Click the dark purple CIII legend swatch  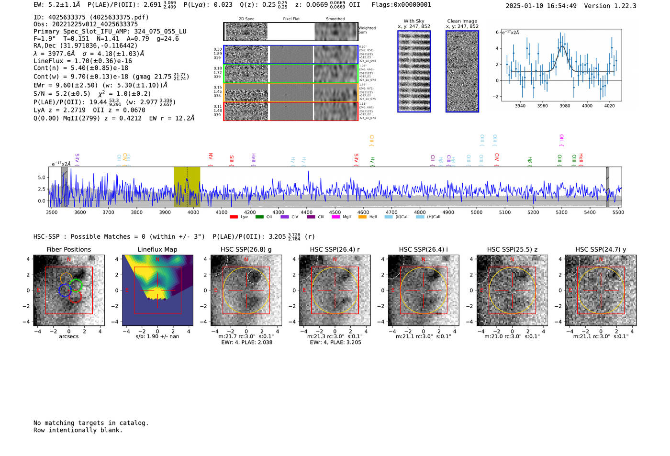311,217
